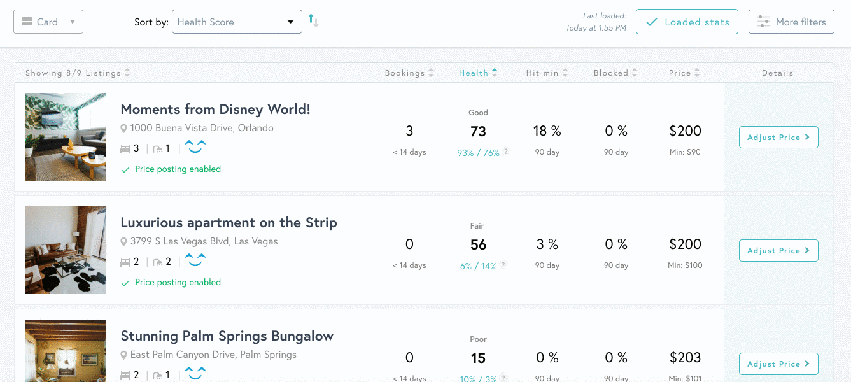Click the Last loaded Today at 1:55 PM text

[x=596, y=22]
